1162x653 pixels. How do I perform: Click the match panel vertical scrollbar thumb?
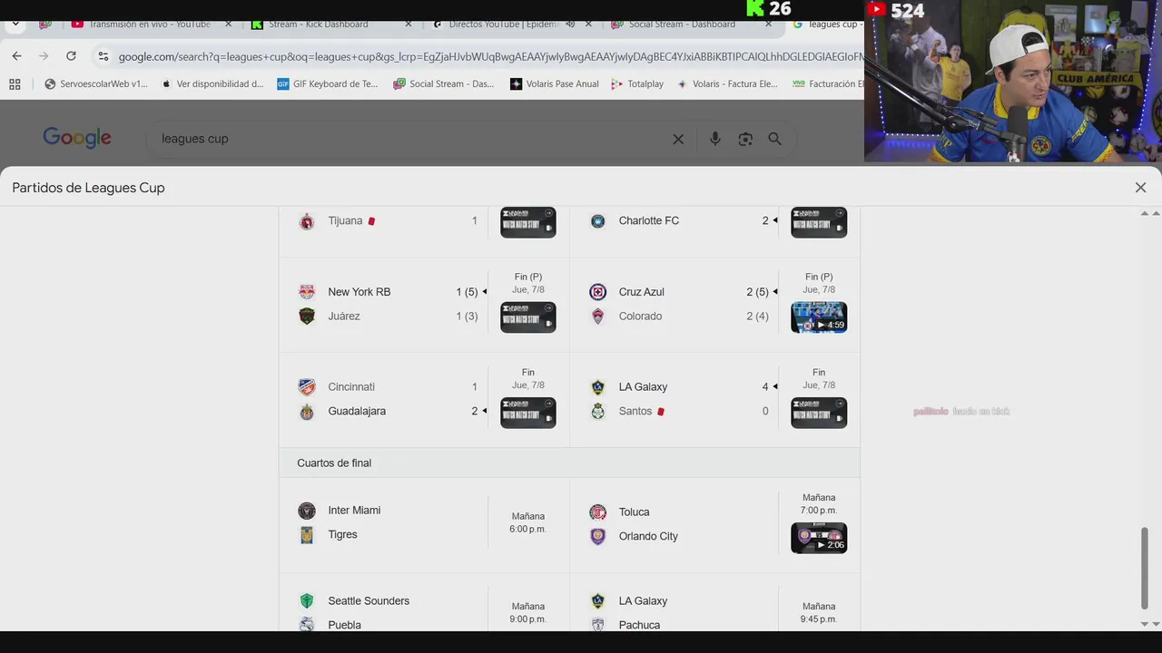coord(1144,568)
